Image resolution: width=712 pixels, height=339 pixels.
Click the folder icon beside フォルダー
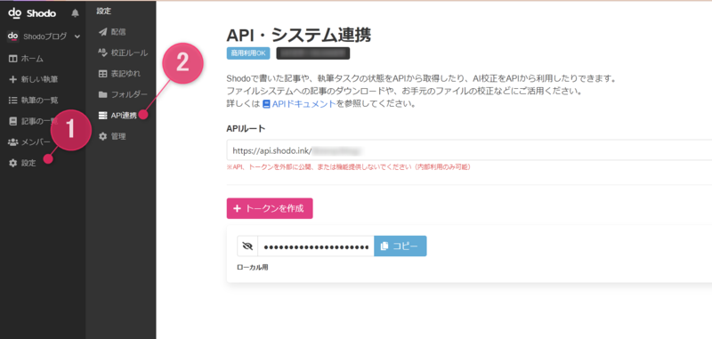(x=103, y=94)
